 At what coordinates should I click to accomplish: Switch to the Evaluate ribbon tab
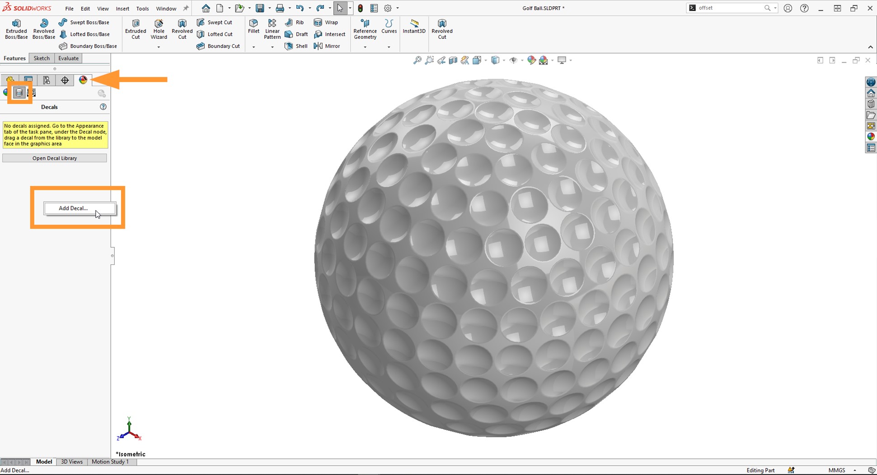click(68, 58)
